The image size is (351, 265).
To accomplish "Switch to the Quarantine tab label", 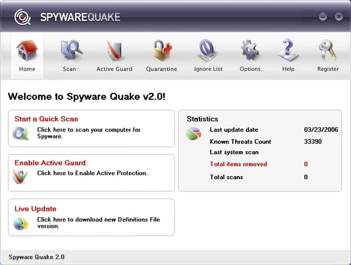I will click(x=161, y=69).
